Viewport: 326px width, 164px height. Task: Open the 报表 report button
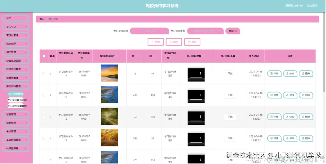[192, 42]
